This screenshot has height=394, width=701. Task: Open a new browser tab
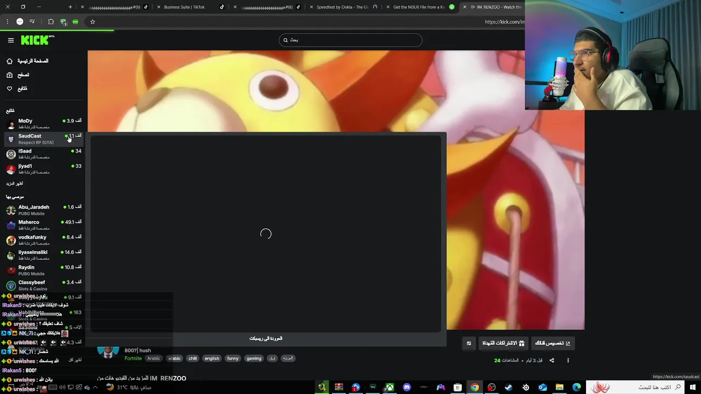(70, 7)
